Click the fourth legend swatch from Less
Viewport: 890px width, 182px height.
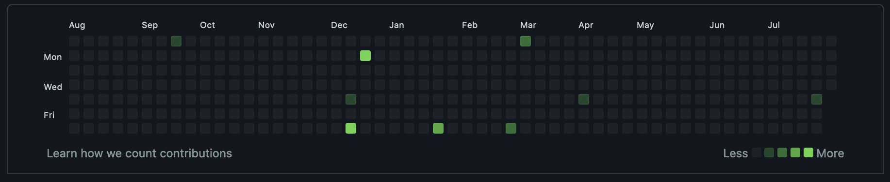pyautogui.click(x=795, y=153)
